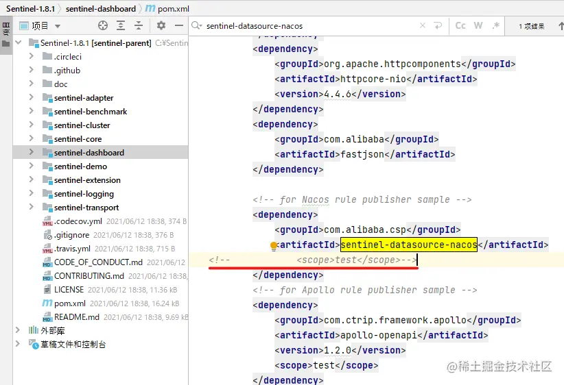This screenshot has height=385, width=564.
Task: Open project panel settings gear
Action: tap(161, 25)
